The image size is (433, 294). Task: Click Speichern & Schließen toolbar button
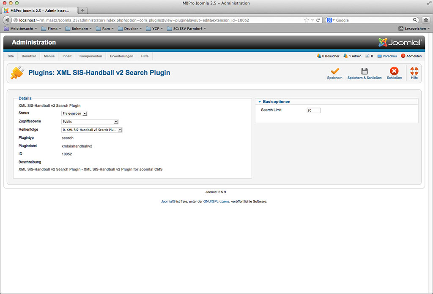[x=364, y=73]
